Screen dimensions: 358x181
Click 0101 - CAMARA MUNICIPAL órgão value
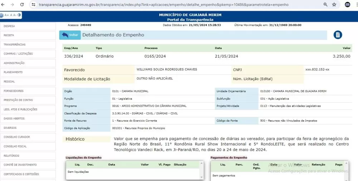tap(130, 91)
